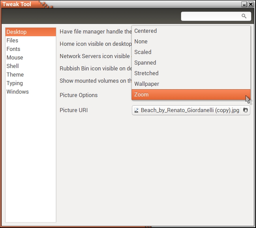Open the Typing settings section
The width and height of the screenshot is (256, 228).
pyautogui.click(x=15, y=83)
